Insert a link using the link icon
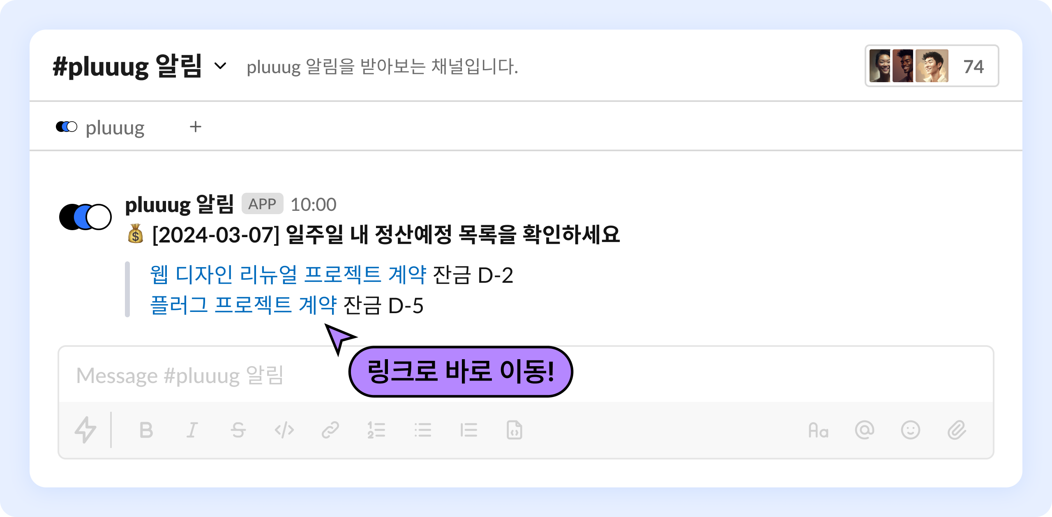 (x=330, y=430)
